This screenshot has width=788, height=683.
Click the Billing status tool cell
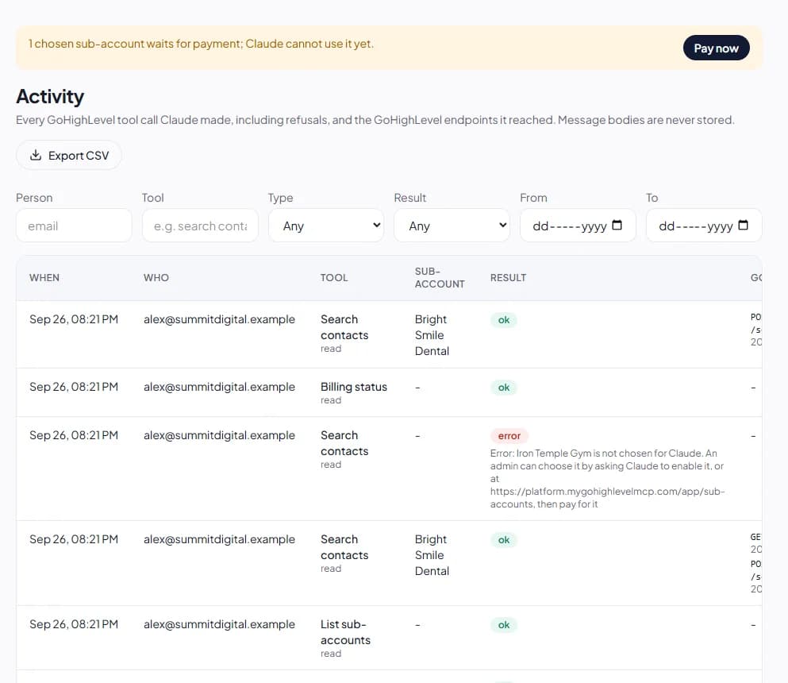pyautogui.click(x=354, y=392)
